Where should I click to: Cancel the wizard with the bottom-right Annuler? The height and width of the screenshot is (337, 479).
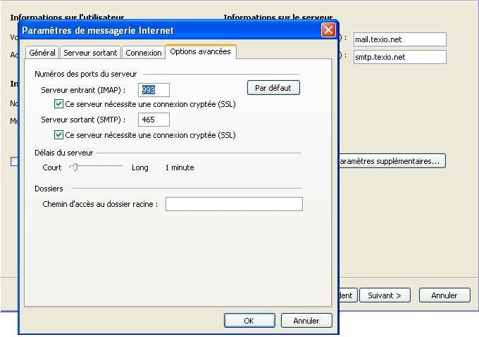pyautogui.click(x=444, y=295)
